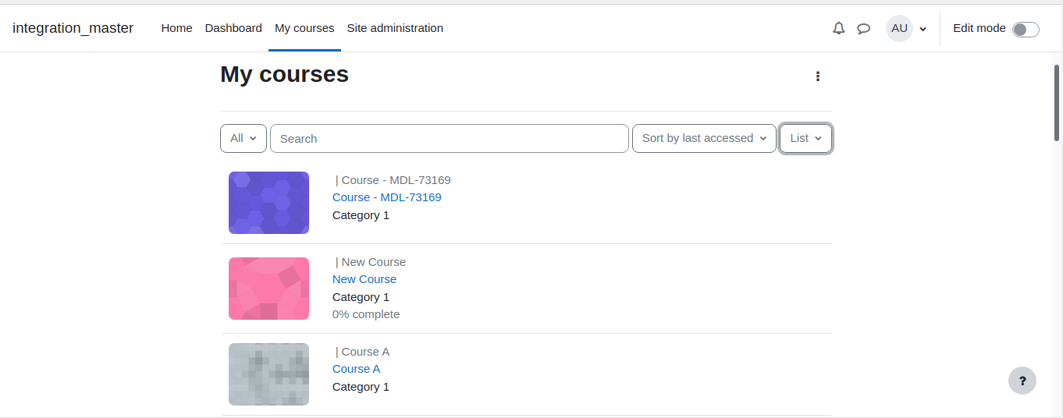Viewport: 1063px width, 418px height.
Task: Click the help question mark button
Action: (x=1022, y=381)
